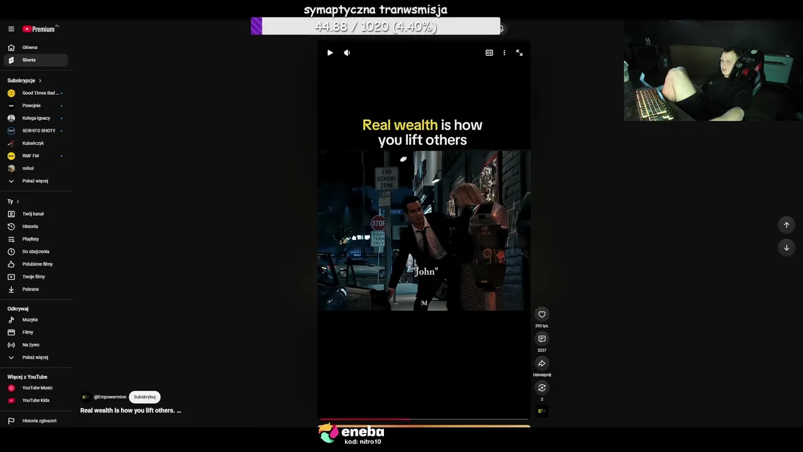Open YouTube Kids link
Viewport: 803px width, 452px height.
36,401
